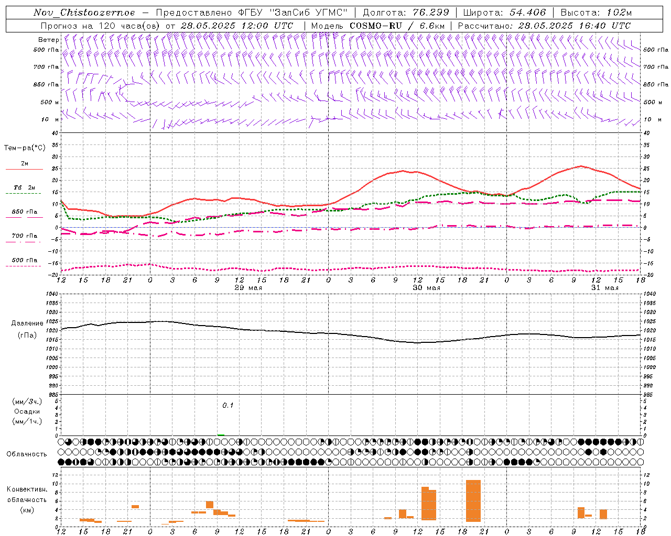
Task: Click the "31 мая" date label
Action: pos(605,288)
